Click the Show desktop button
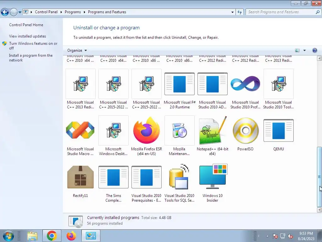 coord(320,236)
